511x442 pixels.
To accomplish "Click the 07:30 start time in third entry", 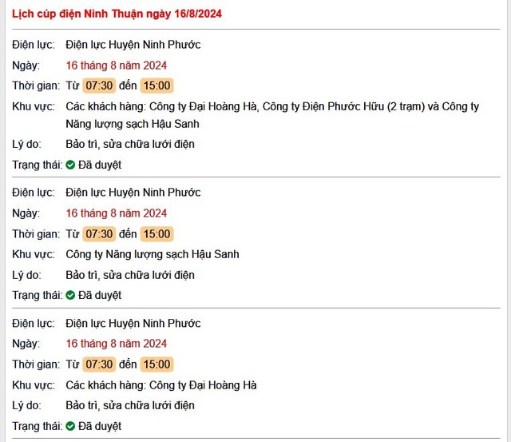I will tap(99, 364).
